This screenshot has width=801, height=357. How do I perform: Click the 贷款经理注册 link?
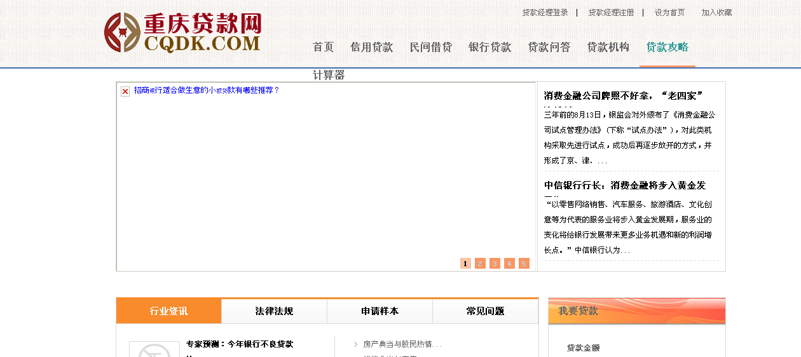coord(610,13)
